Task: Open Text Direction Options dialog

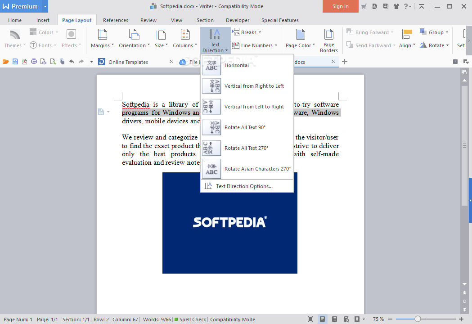Action: pos(247,186)
